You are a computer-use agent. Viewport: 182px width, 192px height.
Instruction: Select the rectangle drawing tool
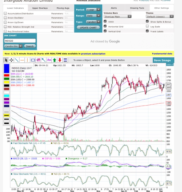coord(33,60)
